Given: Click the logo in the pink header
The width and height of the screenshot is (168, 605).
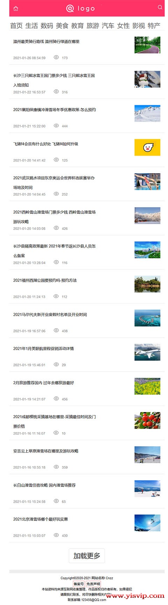Looking at the screenshot, I should pyautogui.click(x=80, y=8).
